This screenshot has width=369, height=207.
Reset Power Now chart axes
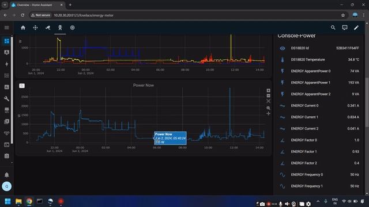click(268, 101)
